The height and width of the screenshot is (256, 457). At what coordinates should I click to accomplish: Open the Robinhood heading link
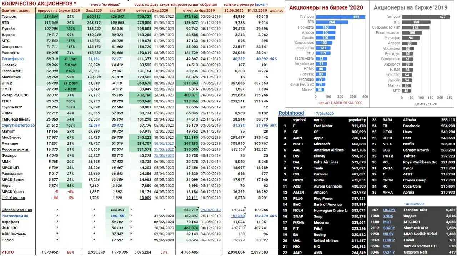coord(291,113)
